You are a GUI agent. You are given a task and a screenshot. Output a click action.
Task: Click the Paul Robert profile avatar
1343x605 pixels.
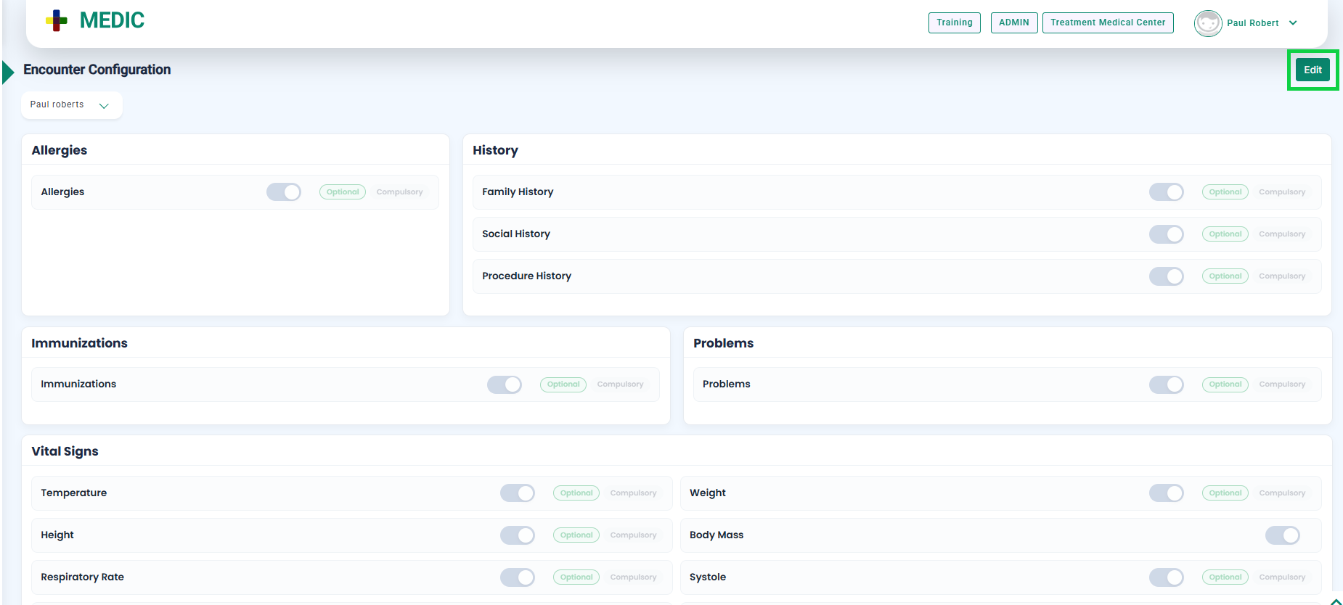pos(1207,23)
